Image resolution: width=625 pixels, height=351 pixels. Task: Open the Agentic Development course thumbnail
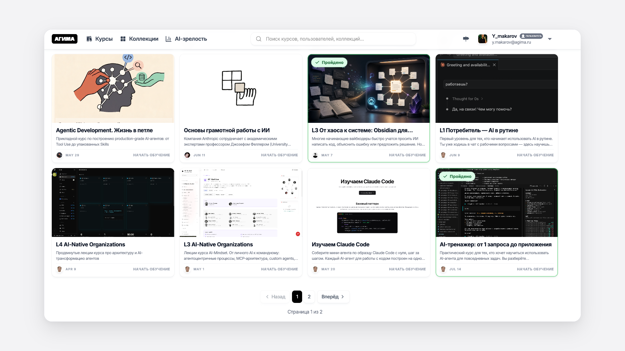click(x=113, y=88)
